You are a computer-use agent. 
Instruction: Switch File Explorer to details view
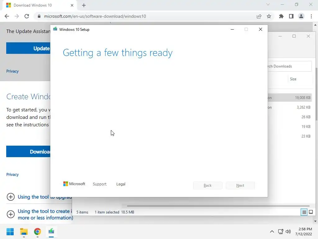click(304, 212)
